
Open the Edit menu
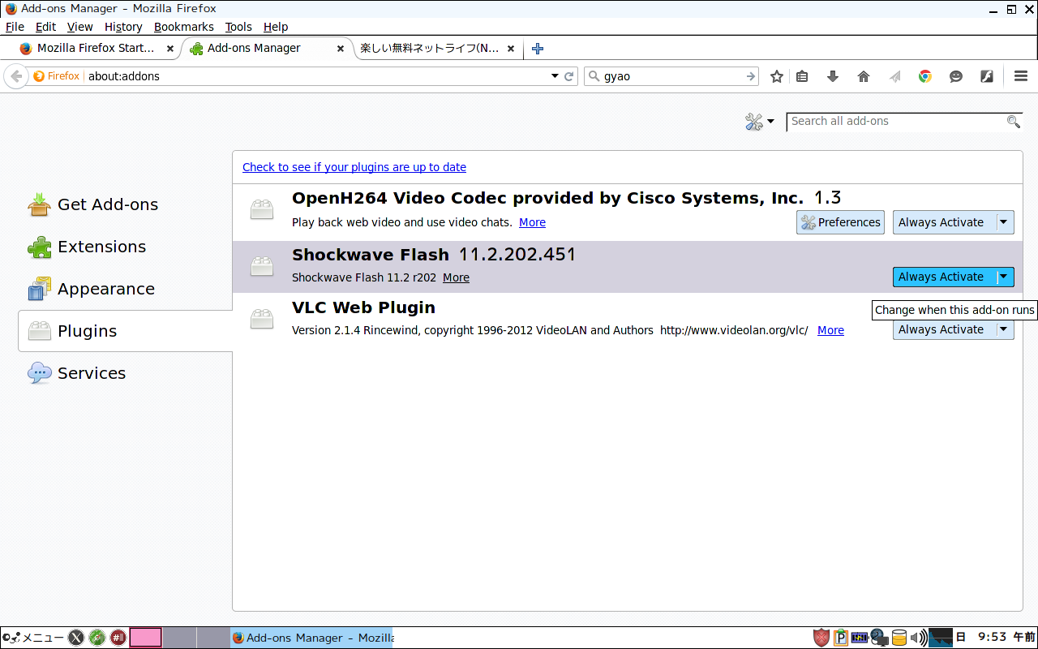pos(45,27)
